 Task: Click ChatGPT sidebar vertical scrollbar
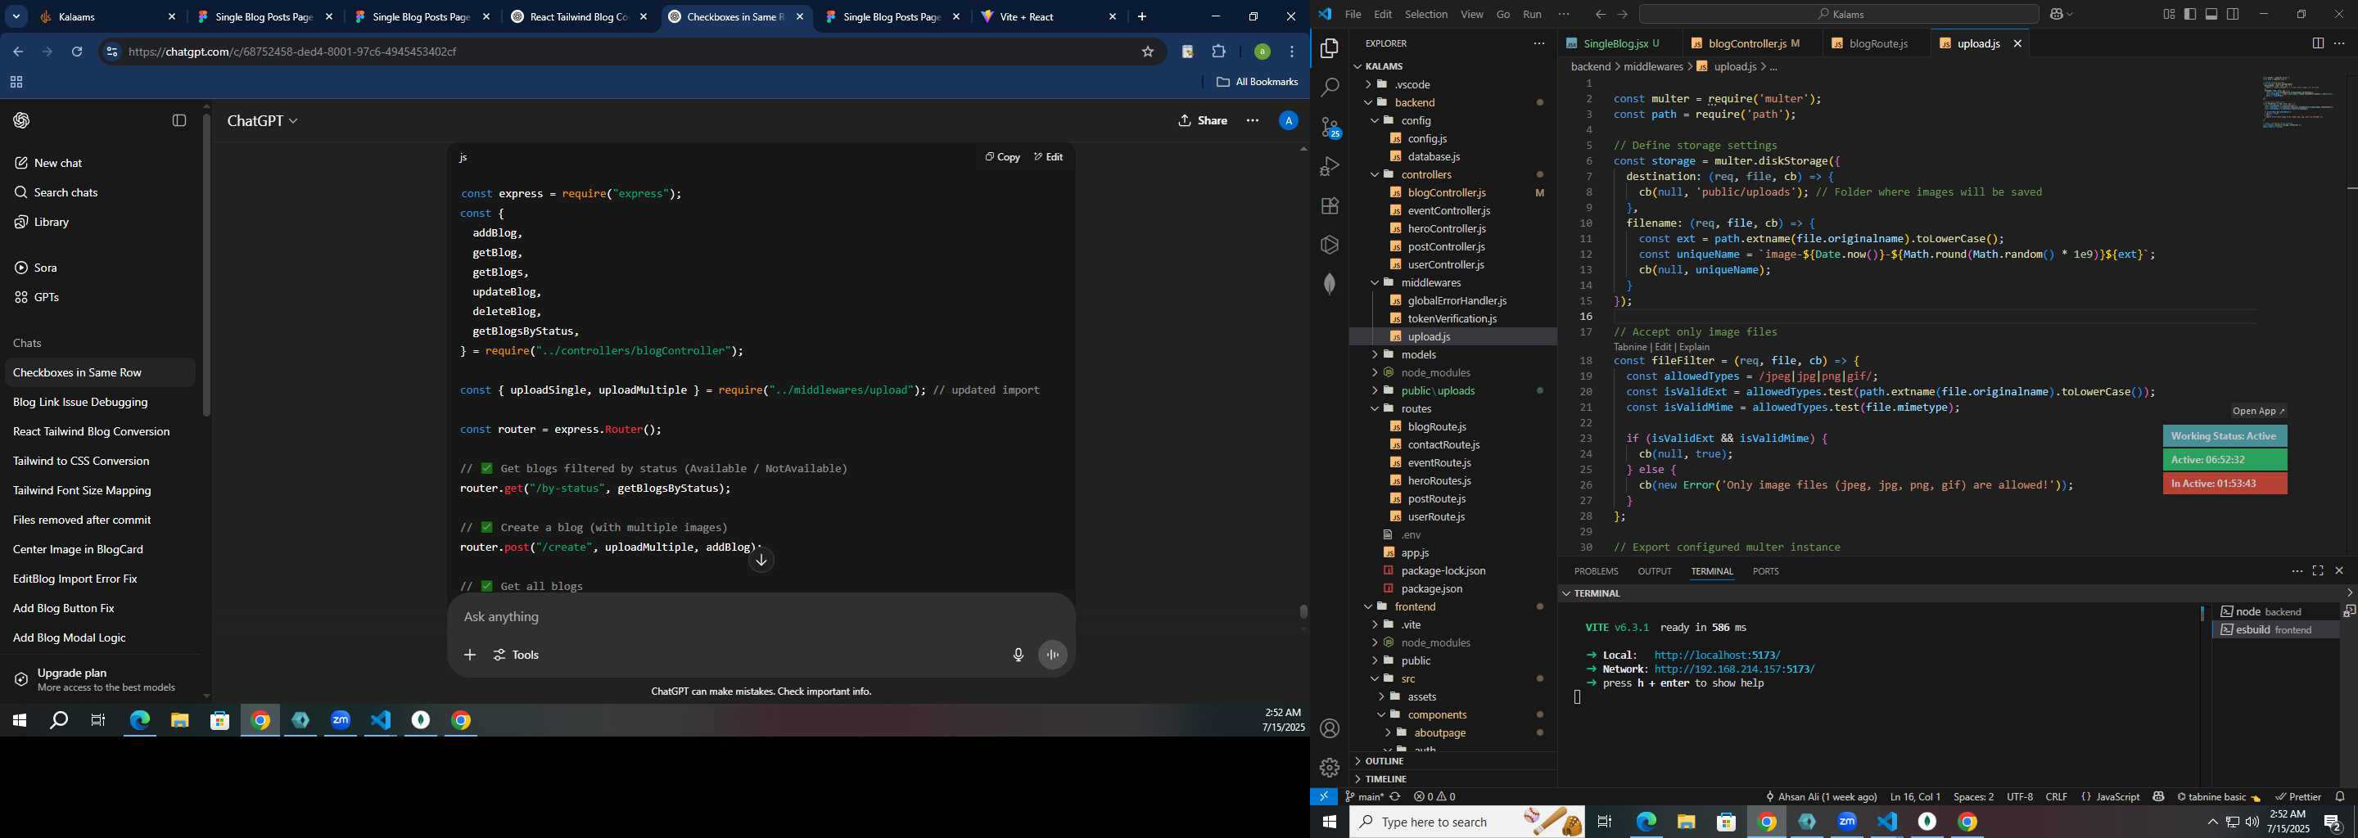tap(206, 265)
